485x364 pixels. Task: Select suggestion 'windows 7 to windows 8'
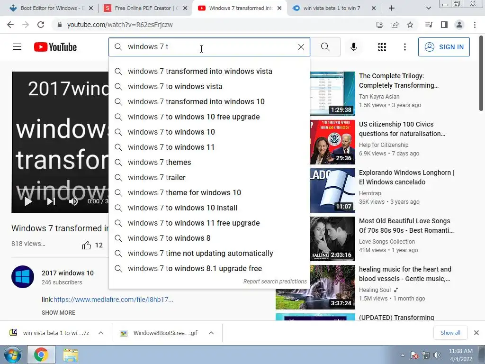(x=209, y=238)
